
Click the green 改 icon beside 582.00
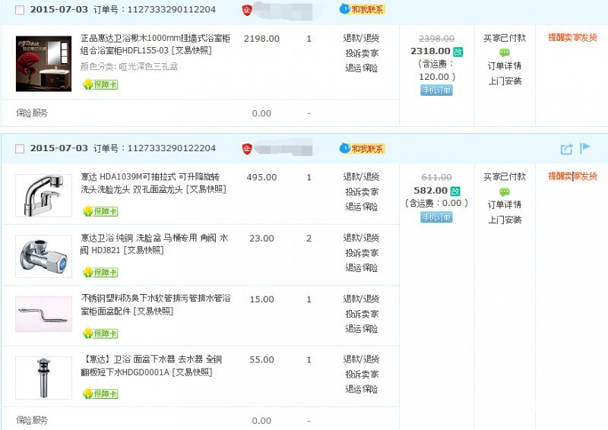tap(455, 191)
